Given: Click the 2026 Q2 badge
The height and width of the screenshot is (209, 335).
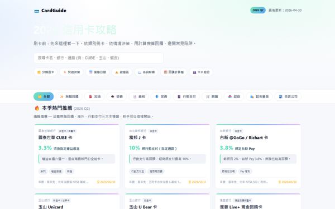Looking at the screenshot, I should (x=258, y=10).
